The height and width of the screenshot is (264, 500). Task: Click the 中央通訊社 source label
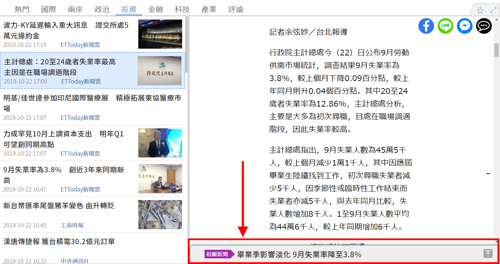[75, 261]
